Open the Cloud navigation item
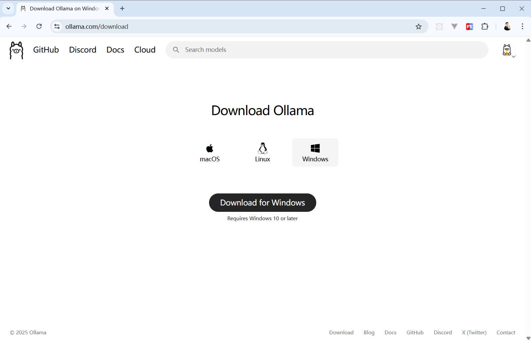 [x=145, y=50]
